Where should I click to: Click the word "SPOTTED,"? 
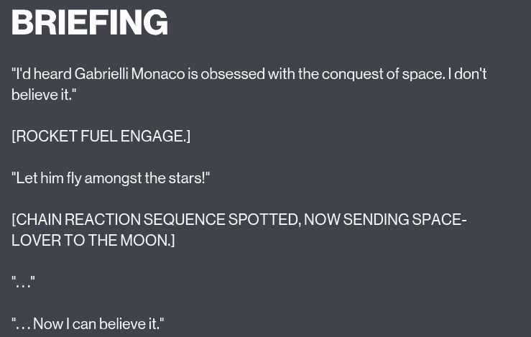click(264, 220)
